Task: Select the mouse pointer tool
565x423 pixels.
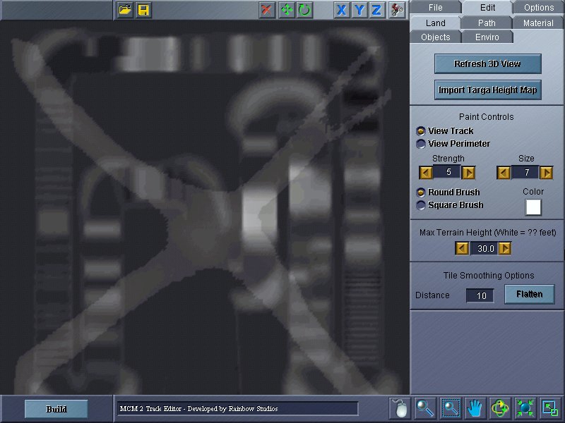Action: coord(400,408)
